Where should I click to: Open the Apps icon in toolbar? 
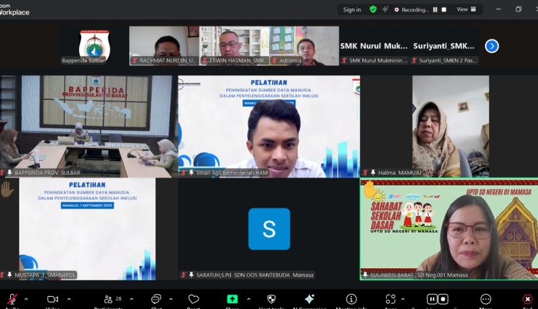coord(392,299)
